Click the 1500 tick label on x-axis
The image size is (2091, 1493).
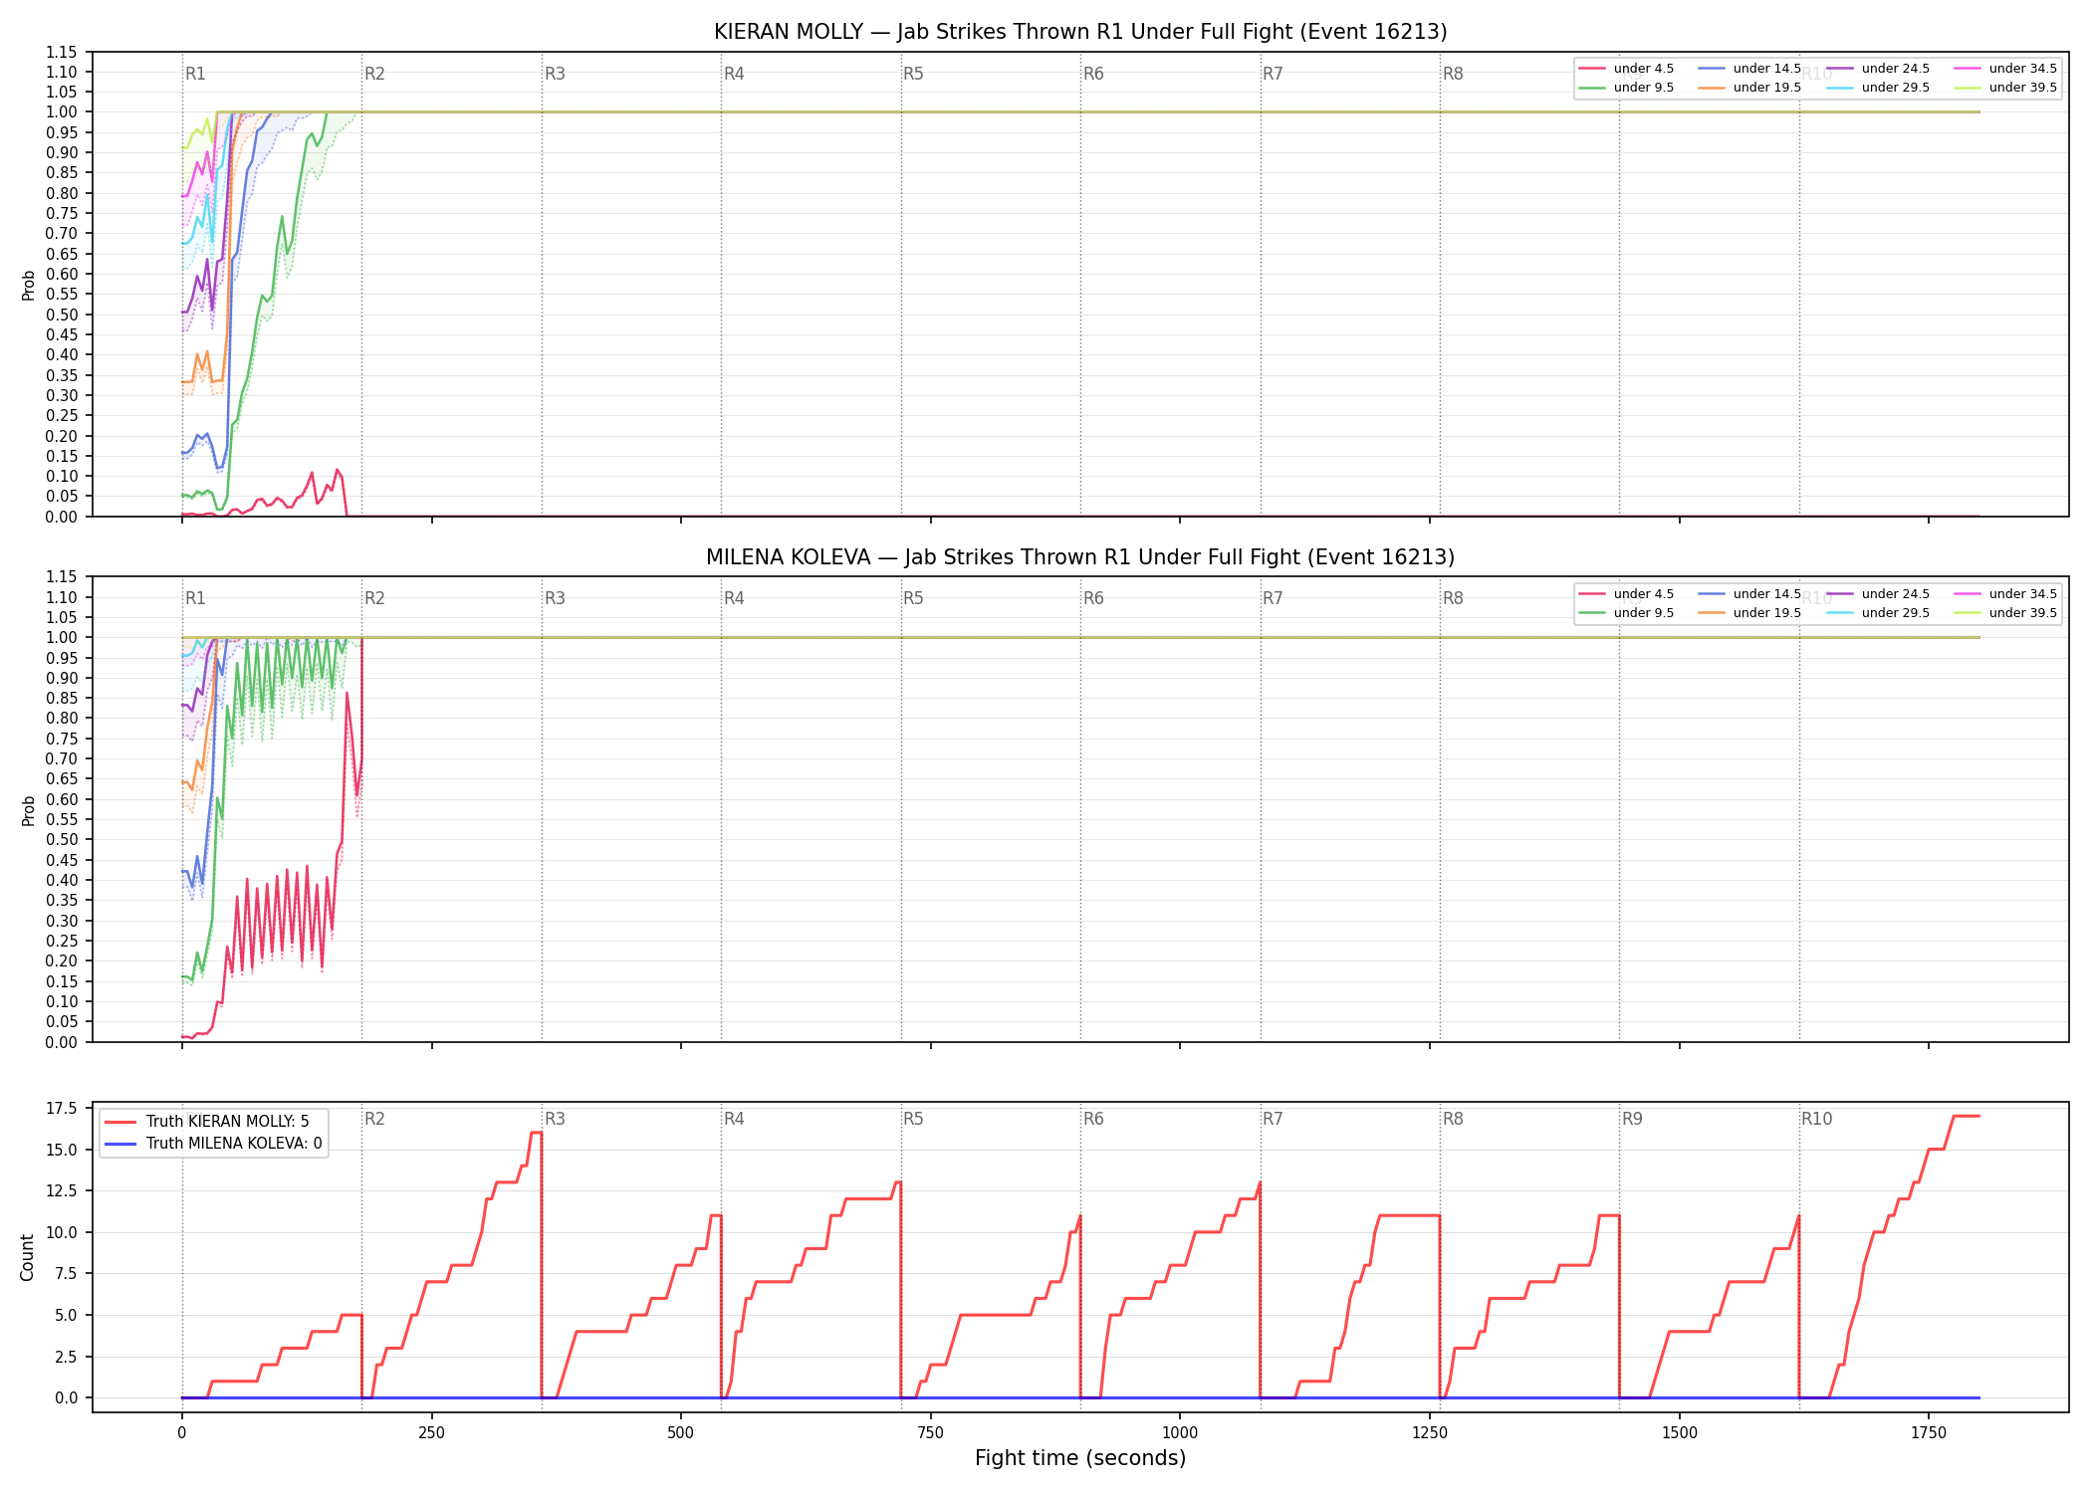pos(1680,1433)
